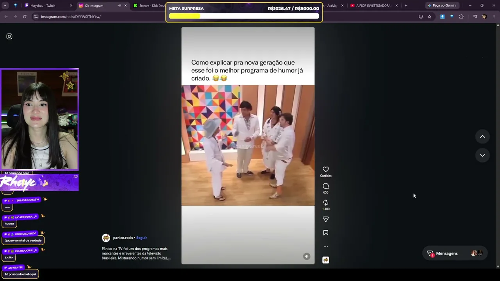Pause the reel video in the player

tap(248, 146)
